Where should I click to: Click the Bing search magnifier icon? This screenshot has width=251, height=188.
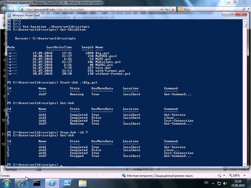(244, 9)
